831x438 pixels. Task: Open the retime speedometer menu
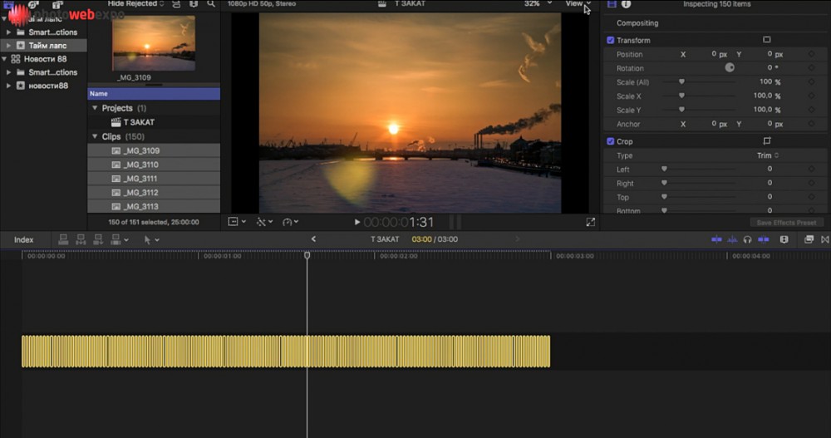[289, 222]
